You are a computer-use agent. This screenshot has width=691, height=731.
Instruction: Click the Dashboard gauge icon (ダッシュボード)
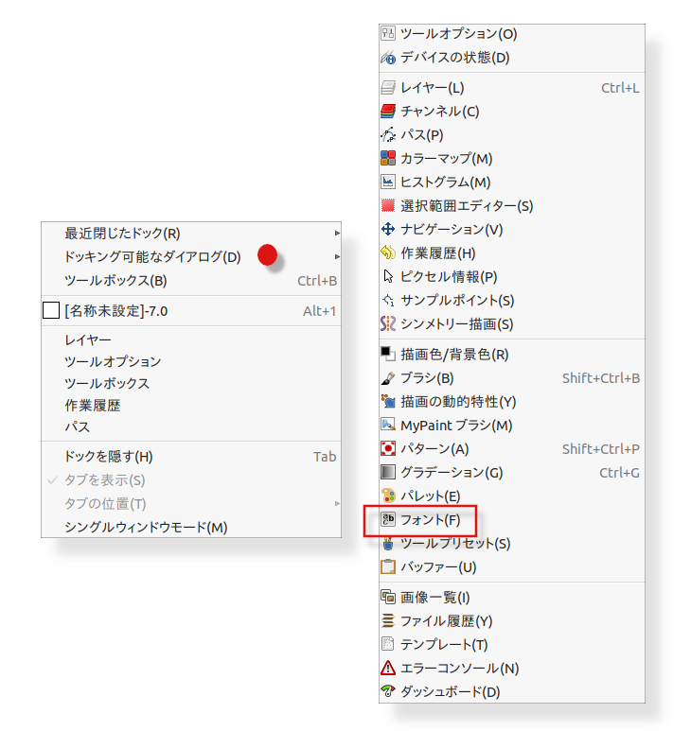click(x=388, y=691)
